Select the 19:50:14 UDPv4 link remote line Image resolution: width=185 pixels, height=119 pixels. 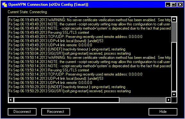tap(50, 83)
